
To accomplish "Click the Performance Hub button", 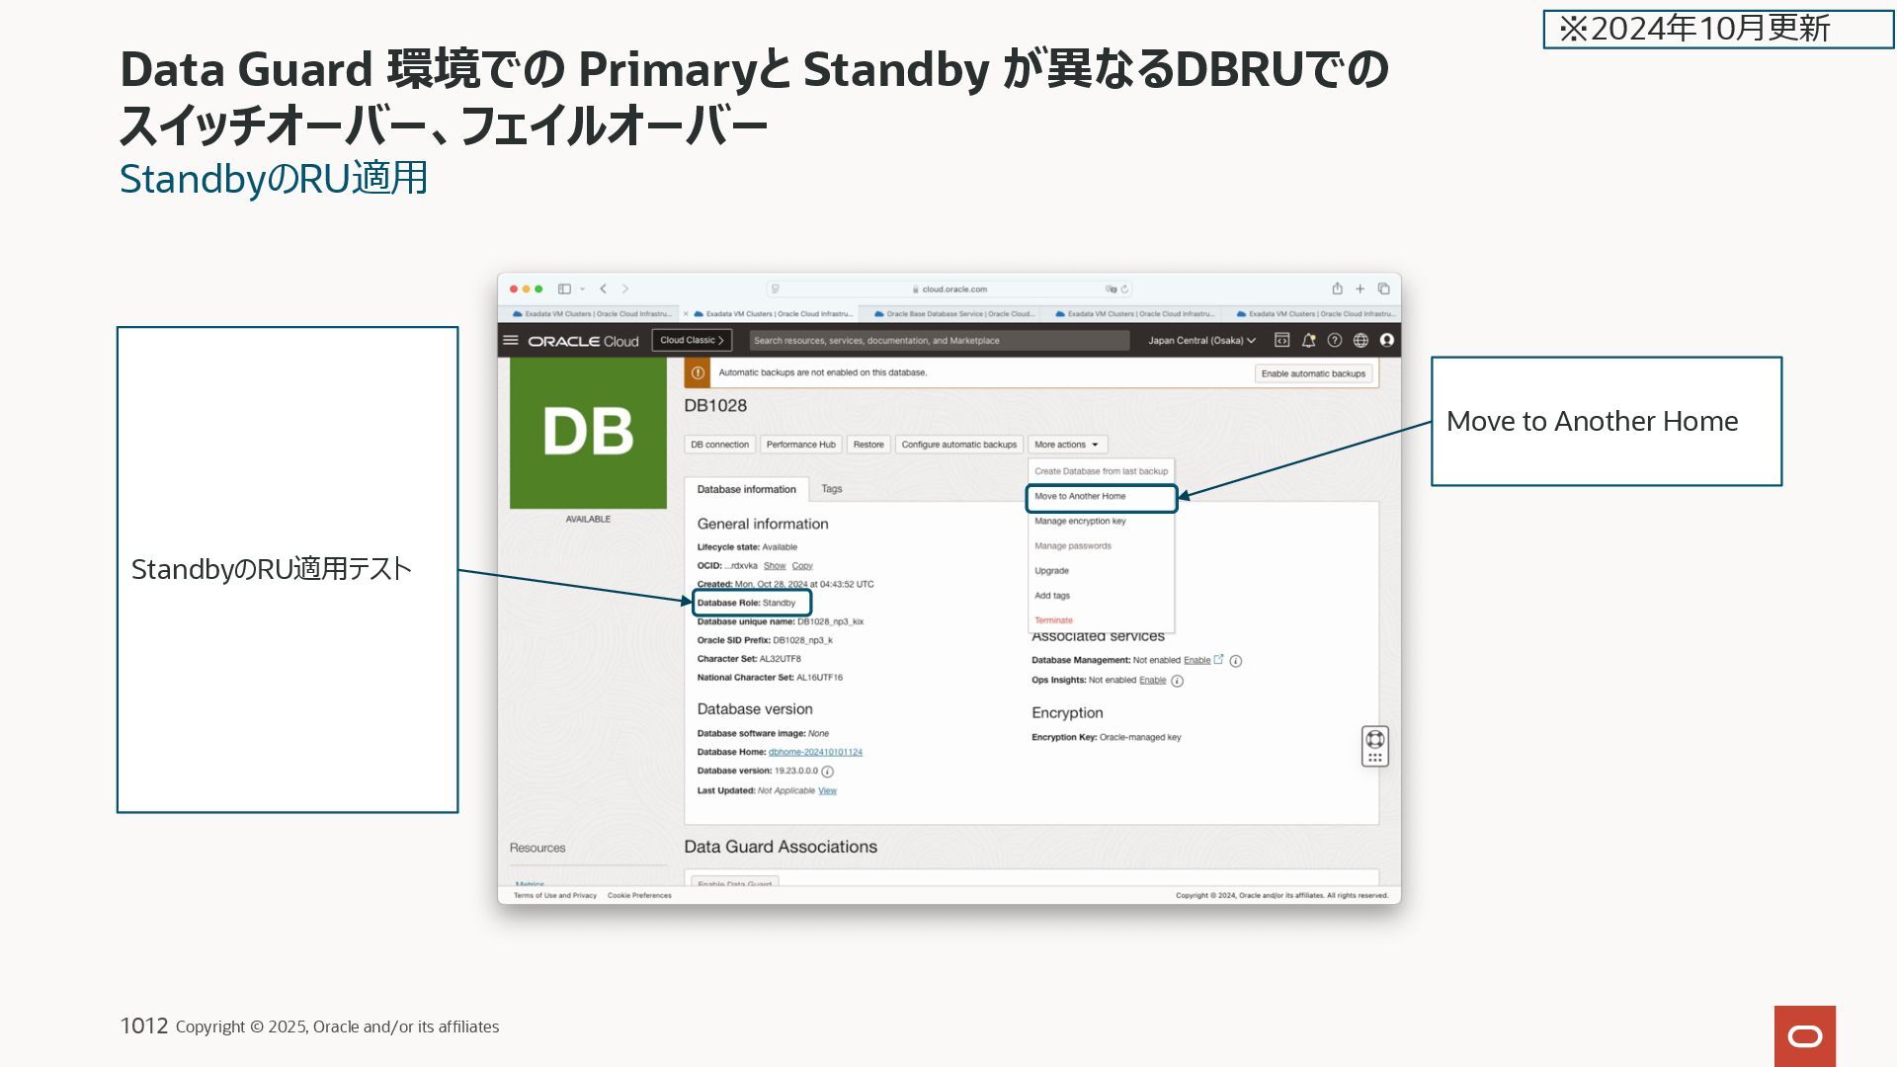I will pos(800,445).
